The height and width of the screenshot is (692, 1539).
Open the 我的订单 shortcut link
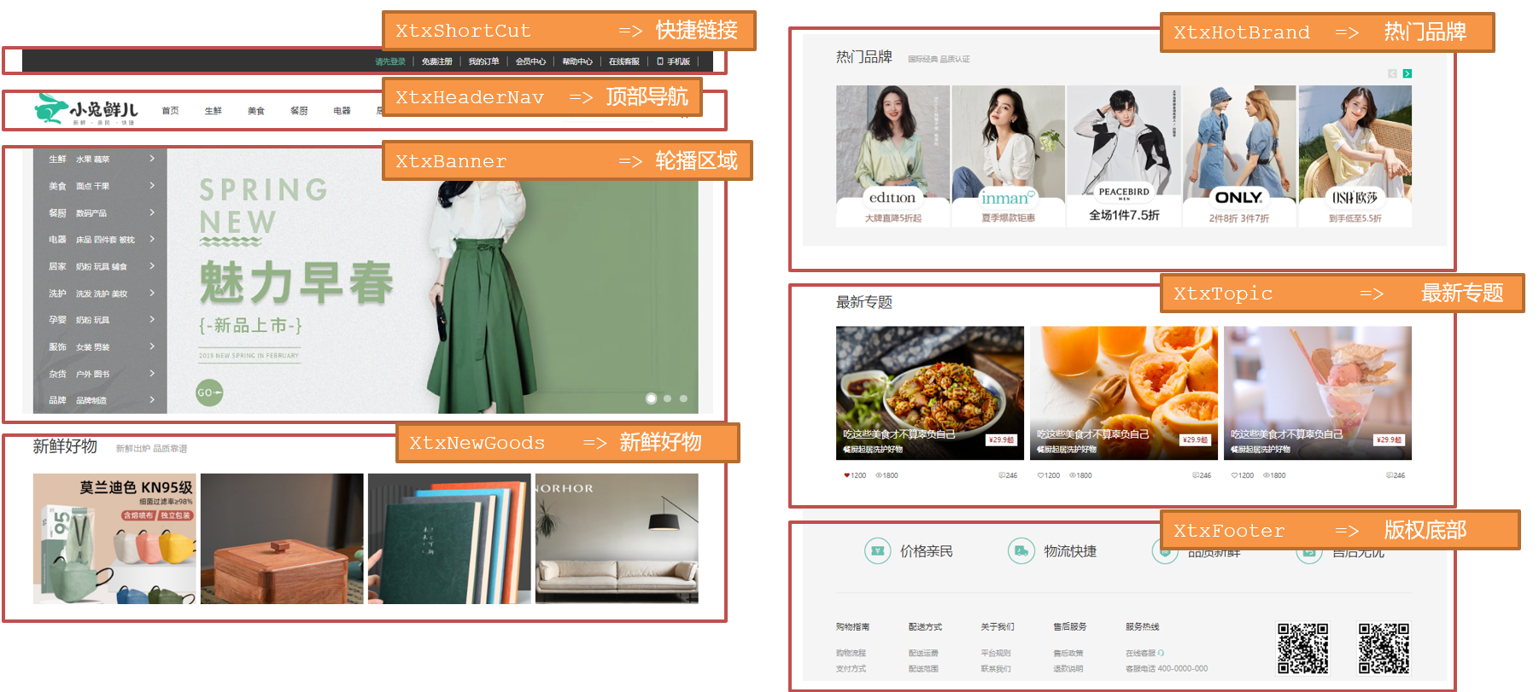click(x=483, y=61)
